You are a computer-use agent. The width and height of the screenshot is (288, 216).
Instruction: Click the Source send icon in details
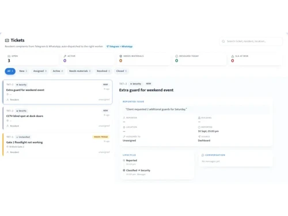pos(199,137)
